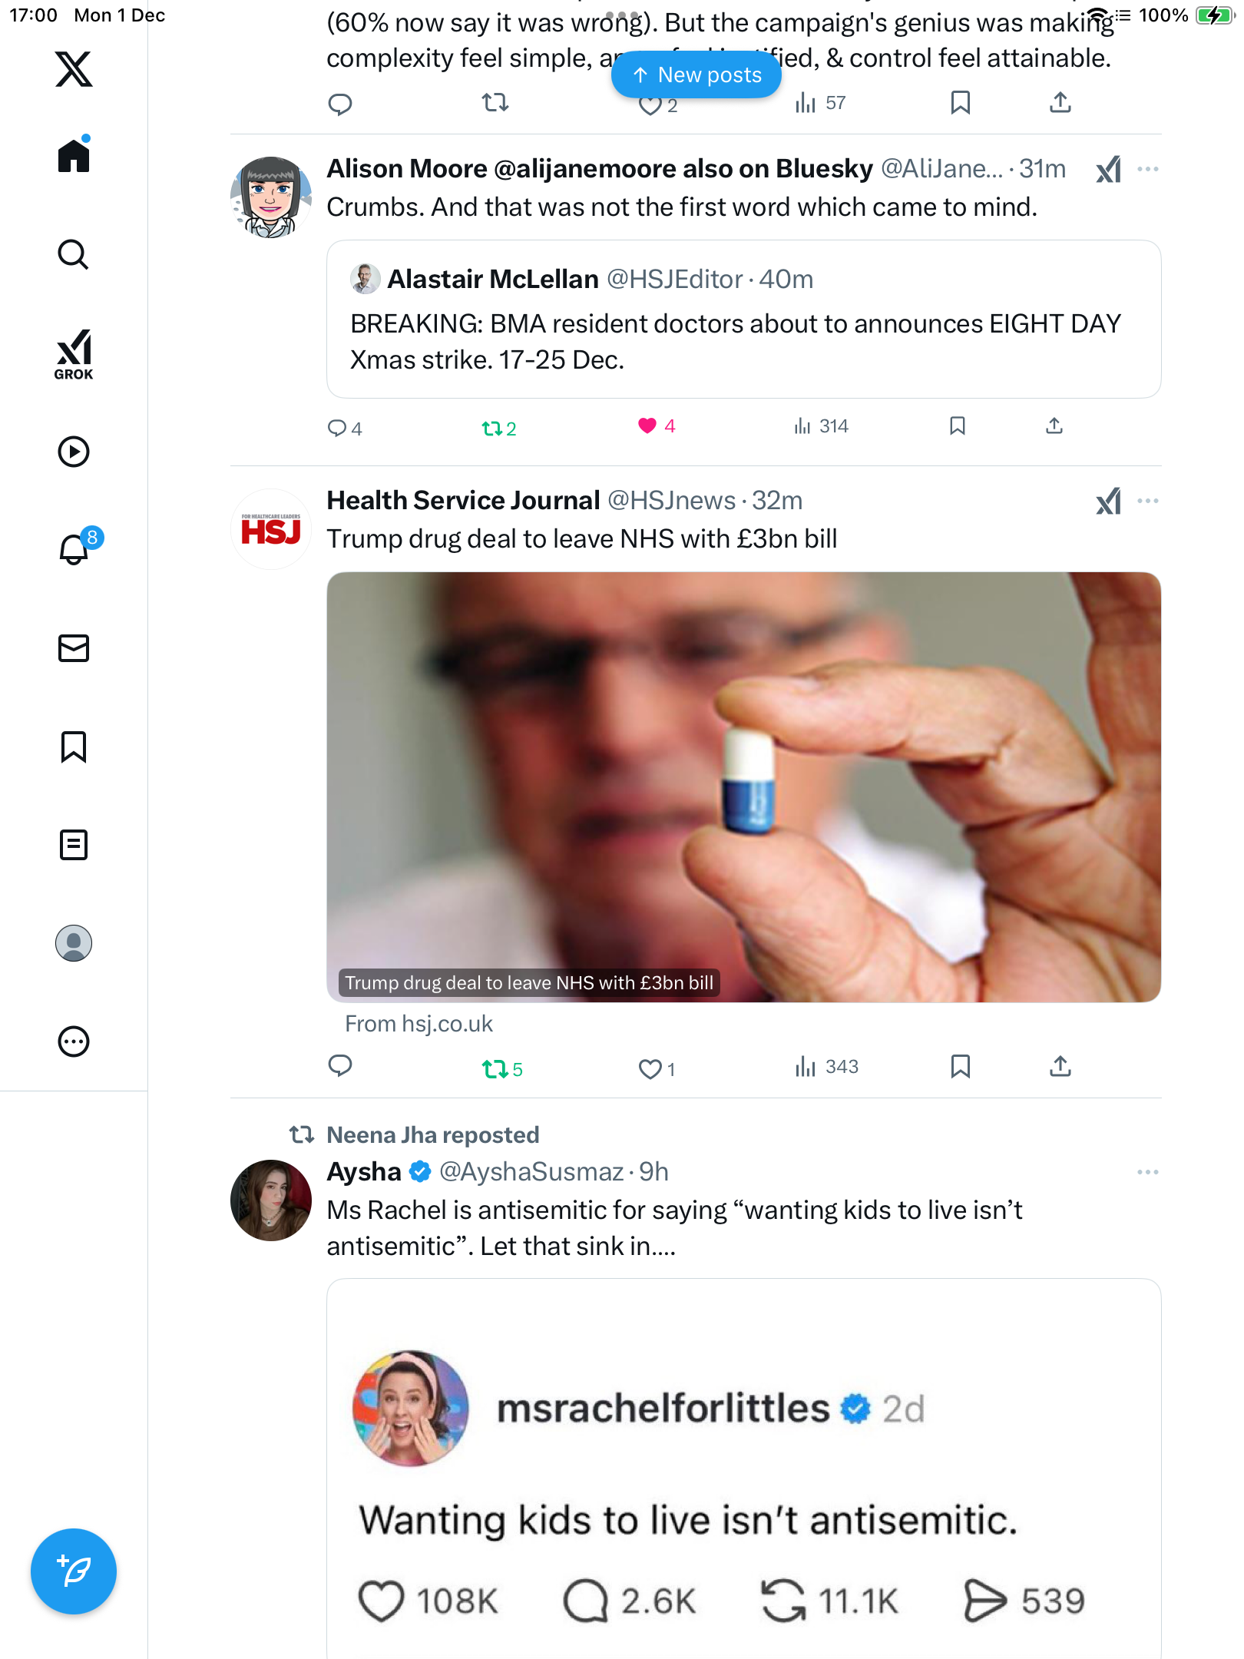Bookmark the Health Service Journal post

pyautogui.click(x=960, y=1066)
